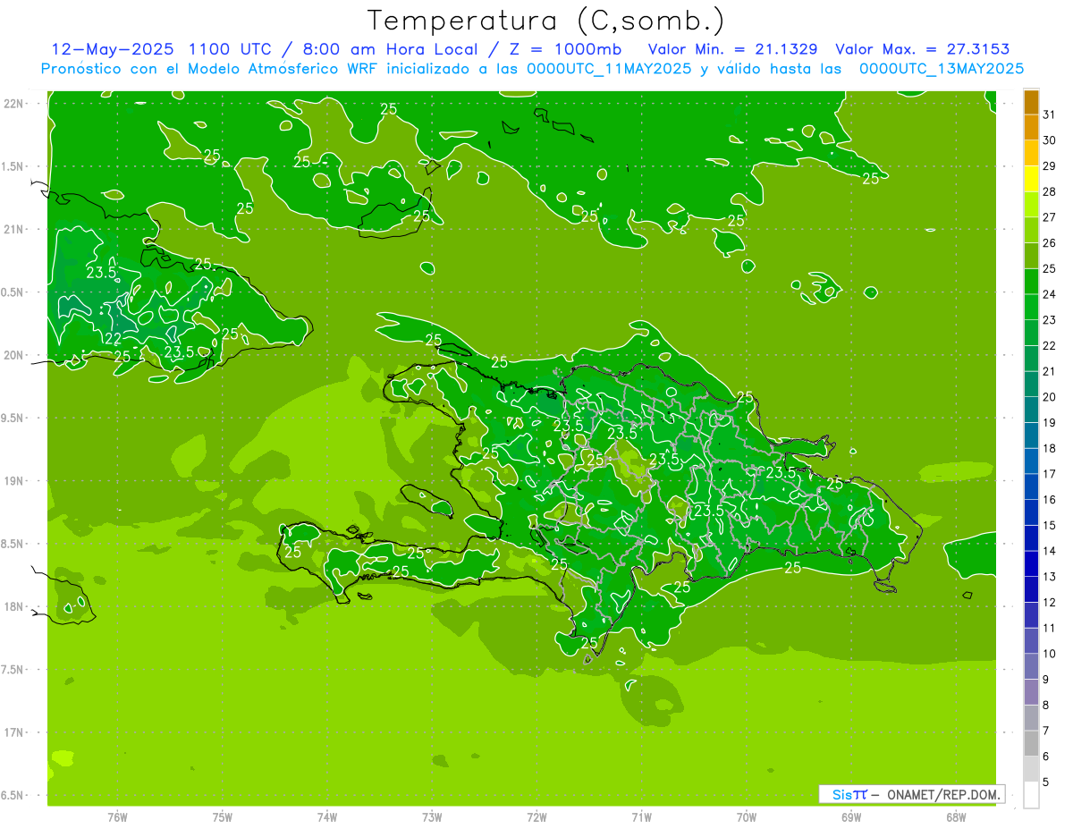Click the "72W" longitude axis label
This screenshot has width=1073, height=829.
[536, 817]
